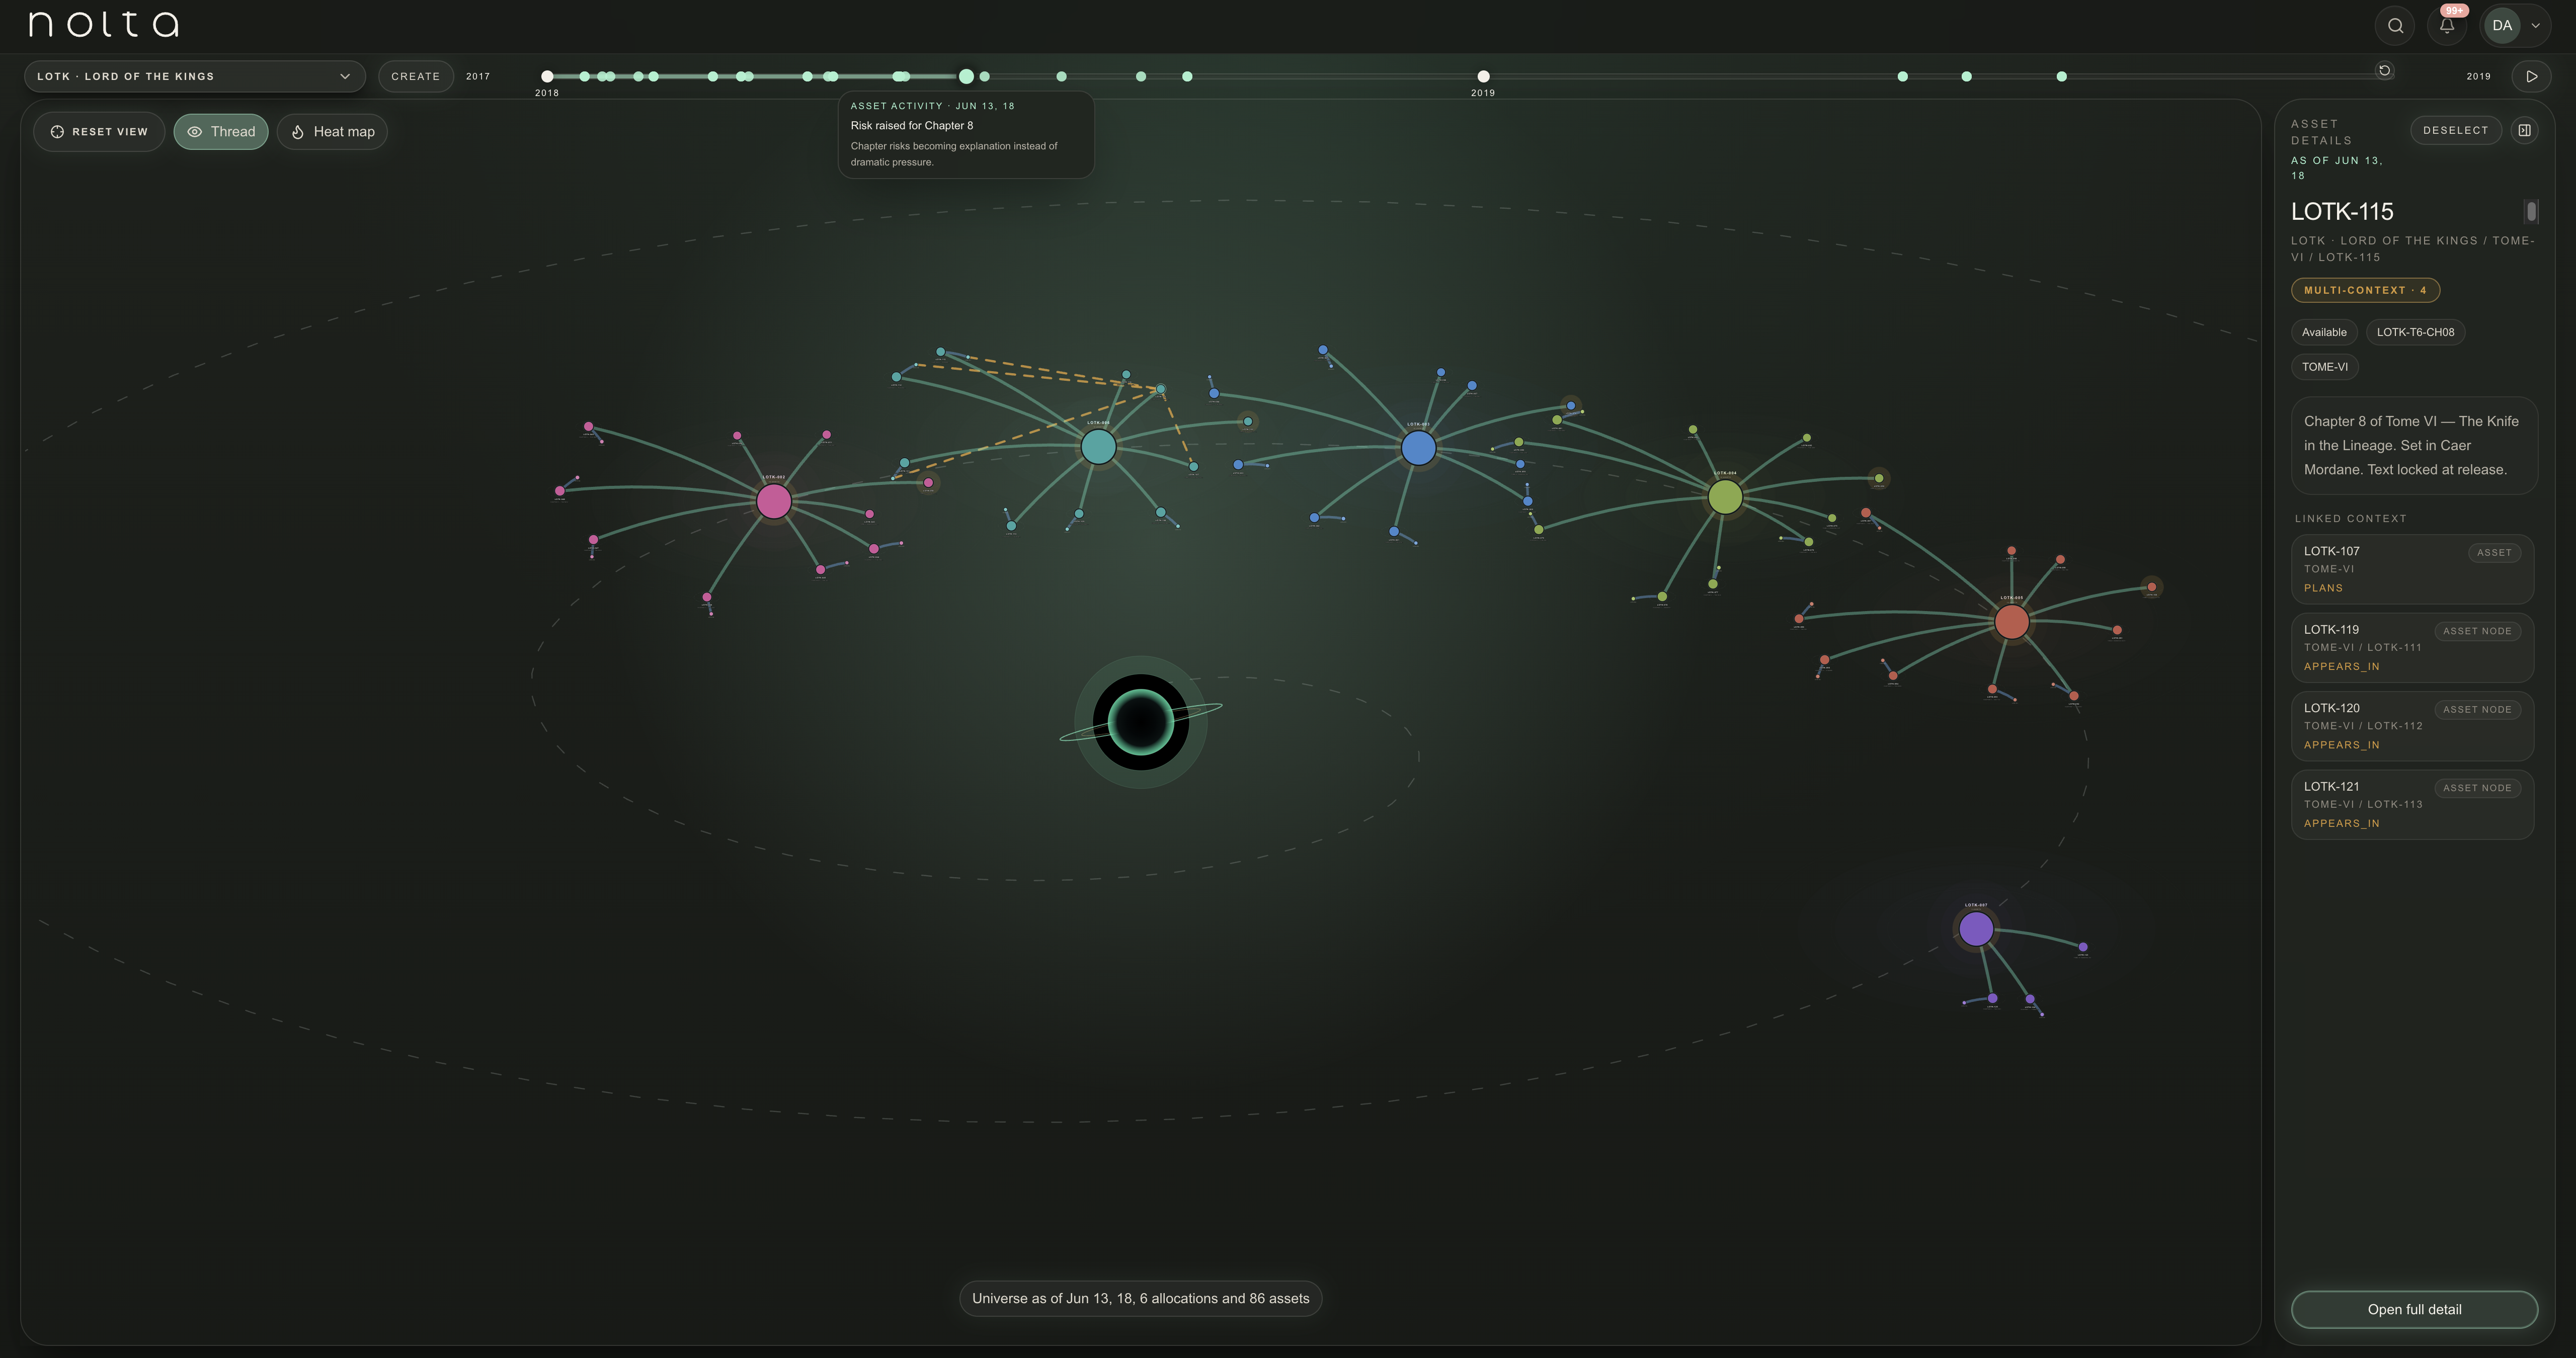The width and height of the screenshot is (2576, 1358).
Task: Collapse the asset details side panel icon
Action: (x=2524, y=130)
